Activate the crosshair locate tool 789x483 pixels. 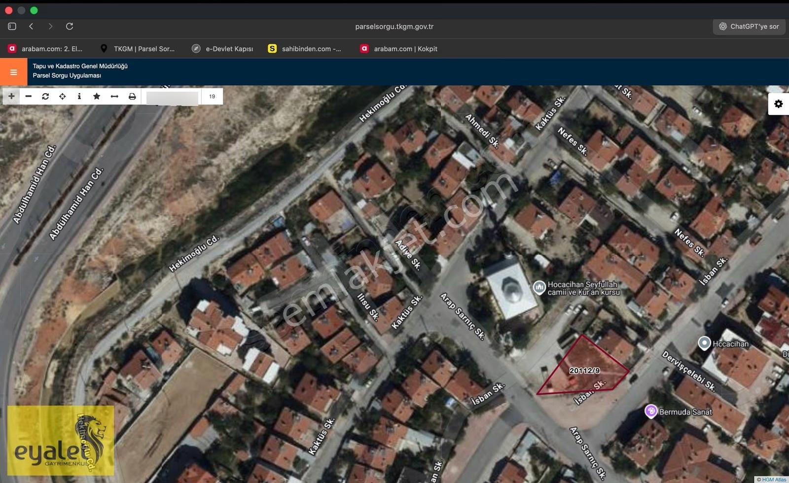coord(63,96)
